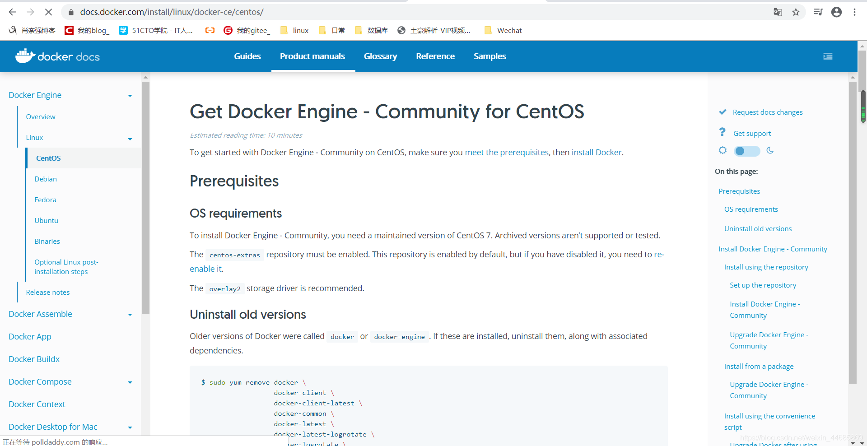Screen dimensions: 867x446
Task: Toggle the day/night theme switch
Action: coord(747,151)
